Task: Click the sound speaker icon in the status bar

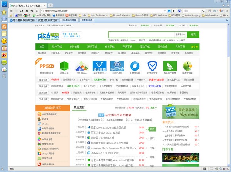Action: [216, 169]
